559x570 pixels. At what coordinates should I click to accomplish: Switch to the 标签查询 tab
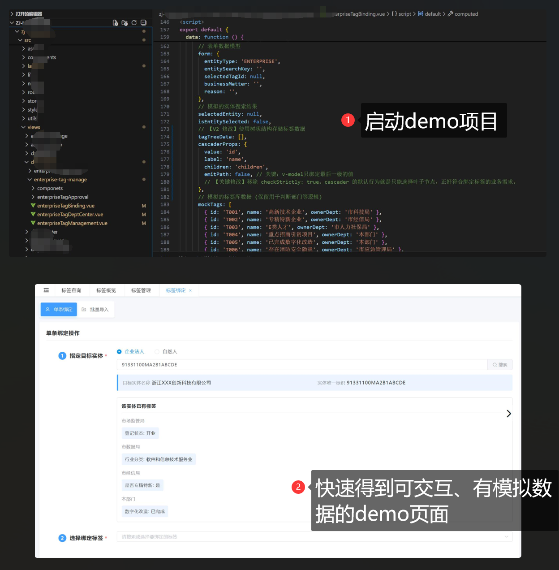(x=71, y=290)
